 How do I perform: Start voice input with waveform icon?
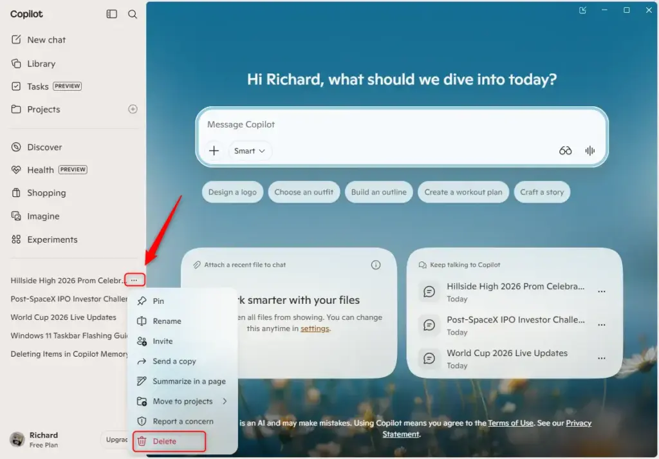coord(590,151)
